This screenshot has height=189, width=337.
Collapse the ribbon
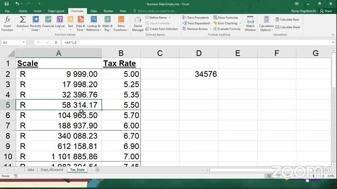pos(333,35)
